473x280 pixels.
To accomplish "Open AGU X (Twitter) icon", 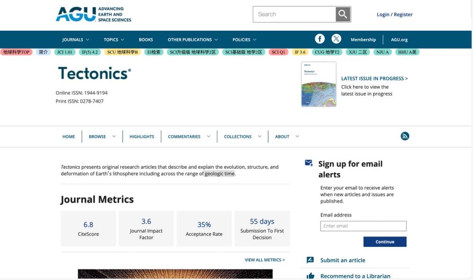I will tap(336, 39).
